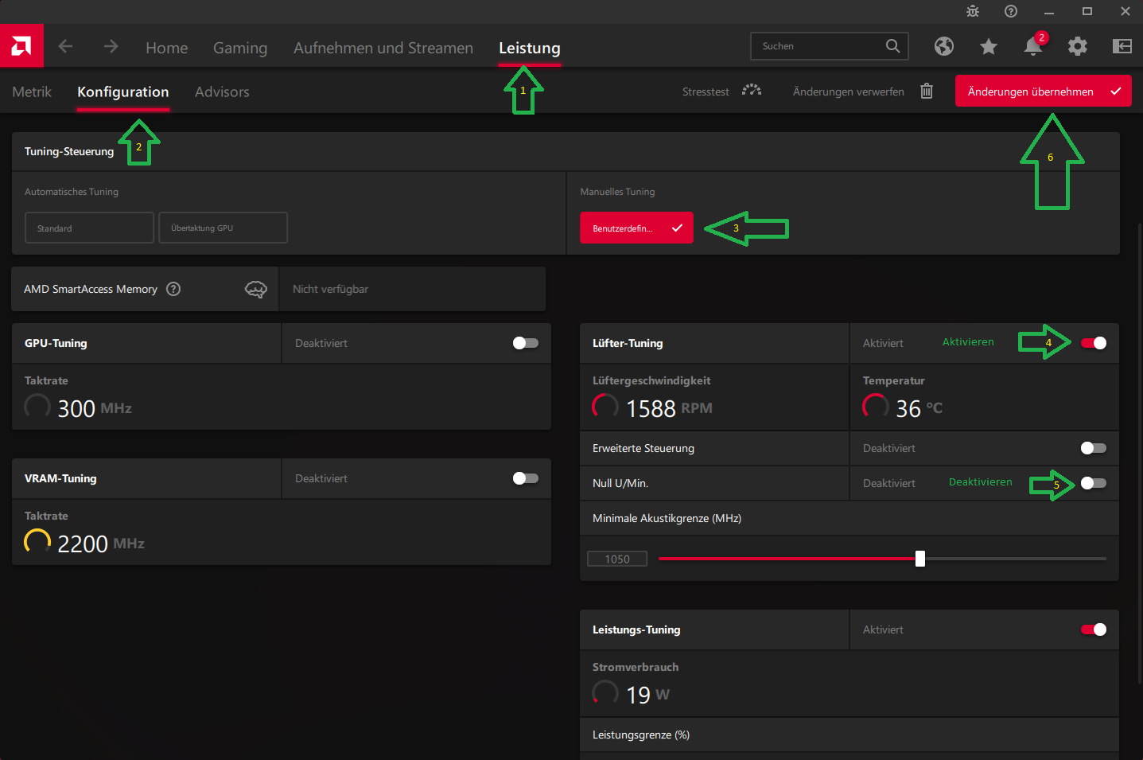The height and width of the screenshot is (760, 1143).
Task: Apply changes with Änderungen übernehmen
Action: click(x=1044, y=92)
